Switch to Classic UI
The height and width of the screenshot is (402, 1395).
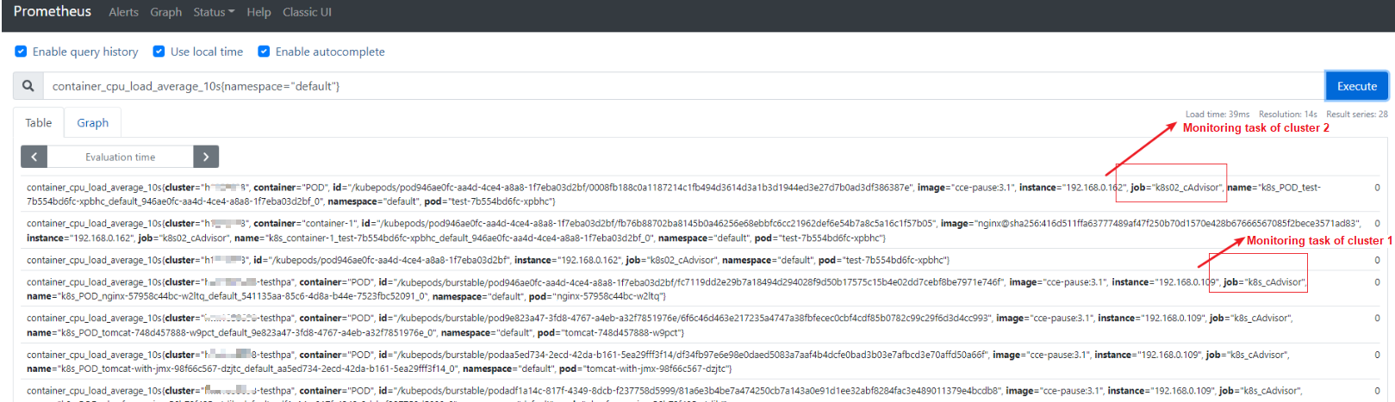(307, 12)
